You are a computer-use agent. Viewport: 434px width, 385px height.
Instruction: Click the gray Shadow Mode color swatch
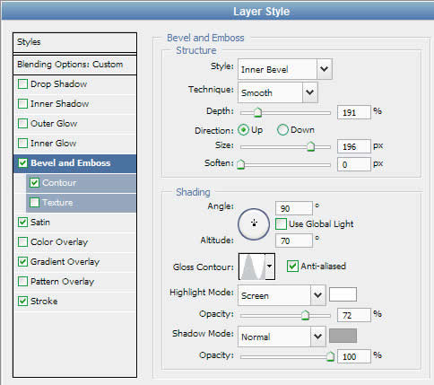[343, 336]
